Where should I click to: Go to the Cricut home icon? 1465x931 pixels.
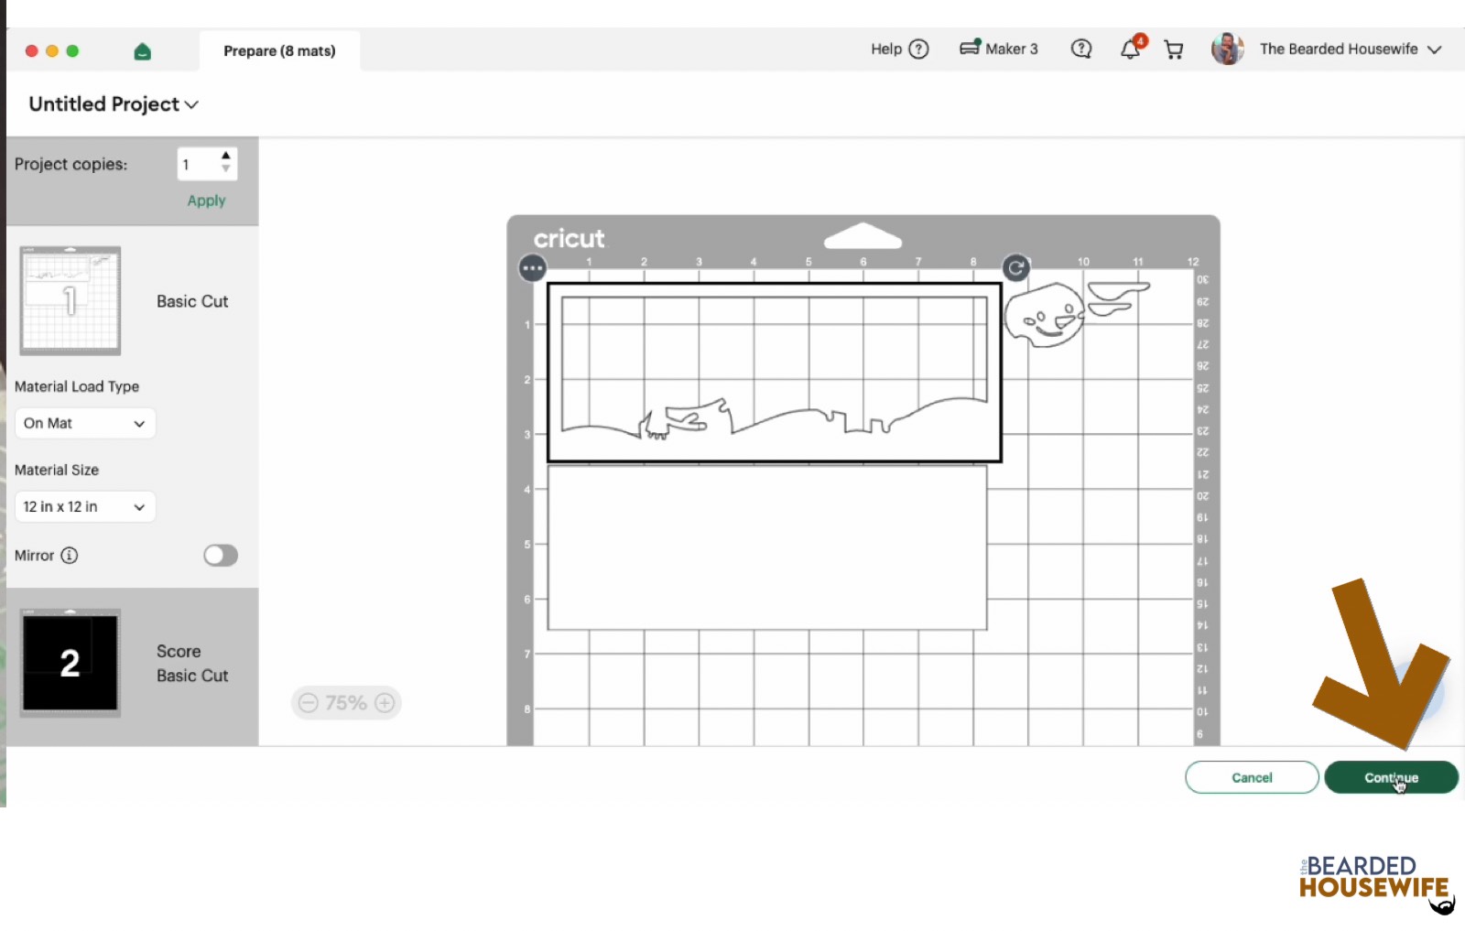[142, 51]
